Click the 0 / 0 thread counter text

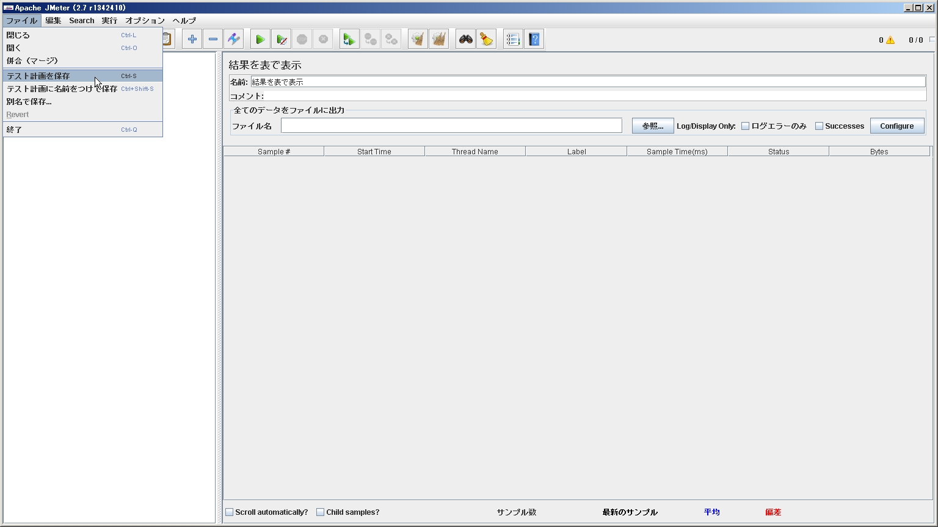tap(915, 40)
